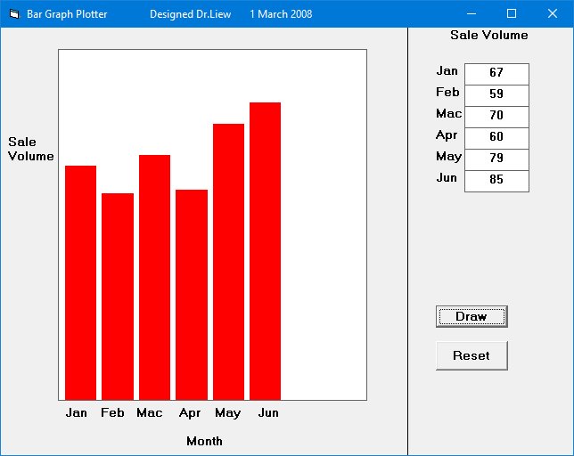574x456 pixels.
Task: Click the Mac field showing 70
Action: point(496,117)
